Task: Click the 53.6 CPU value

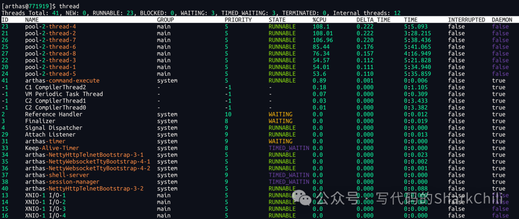Action: pos(320,74)
